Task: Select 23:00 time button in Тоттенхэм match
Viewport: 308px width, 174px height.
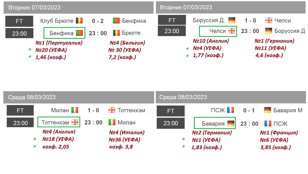Action: (21, 123)
